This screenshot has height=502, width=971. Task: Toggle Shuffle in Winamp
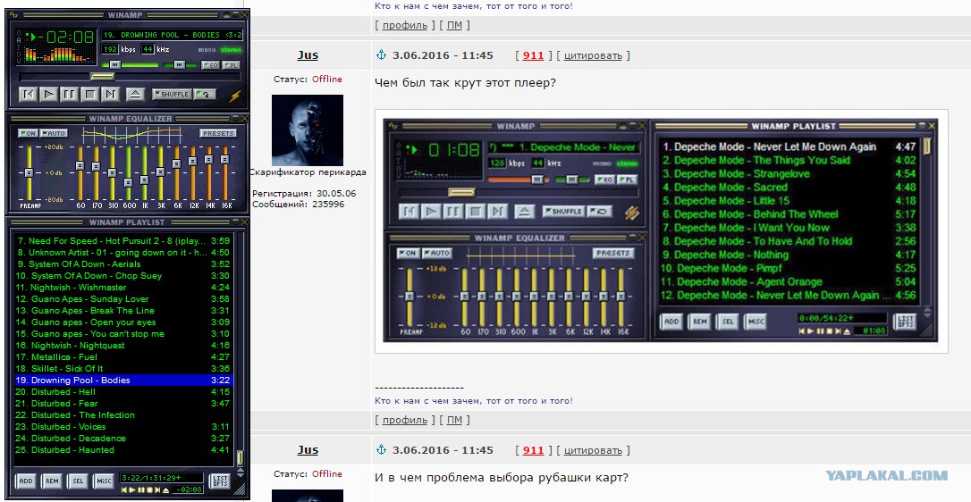tap(171, 94)
